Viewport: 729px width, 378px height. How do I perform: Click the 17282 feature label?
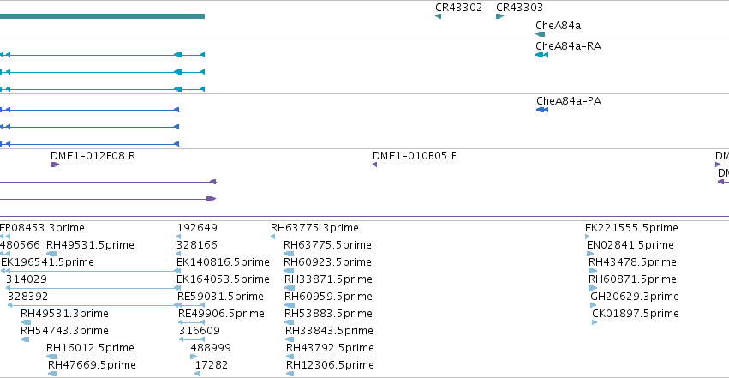point(212,365)
